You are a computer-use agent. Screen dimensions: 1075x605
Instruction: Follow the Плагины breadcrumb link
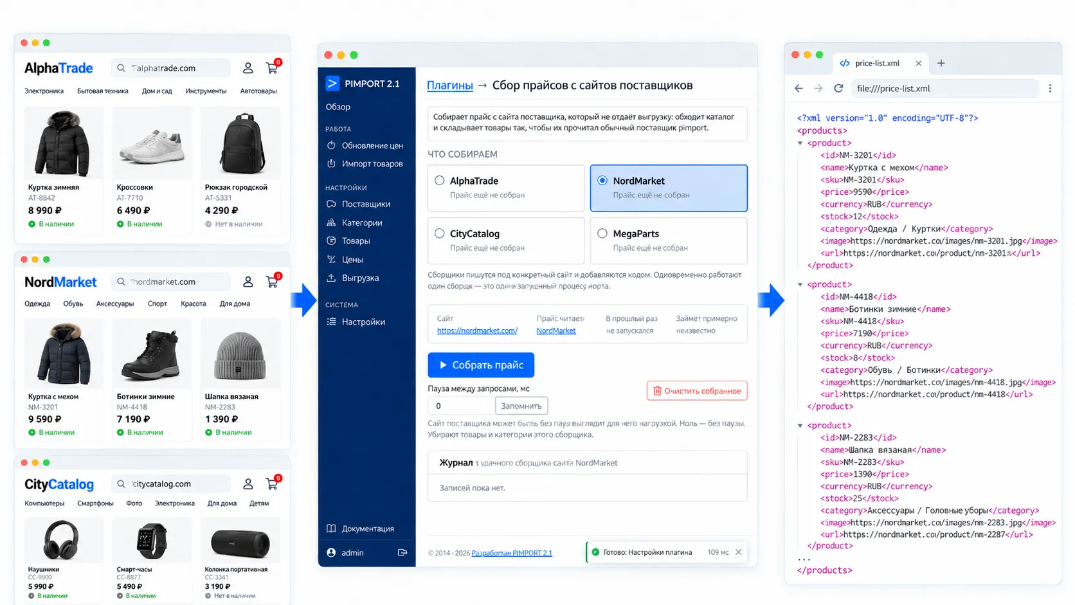pyautogui.click(x=450, y=86)
